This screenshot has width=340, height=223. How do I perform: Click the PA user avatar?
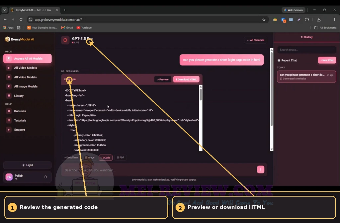click(9, 177)
